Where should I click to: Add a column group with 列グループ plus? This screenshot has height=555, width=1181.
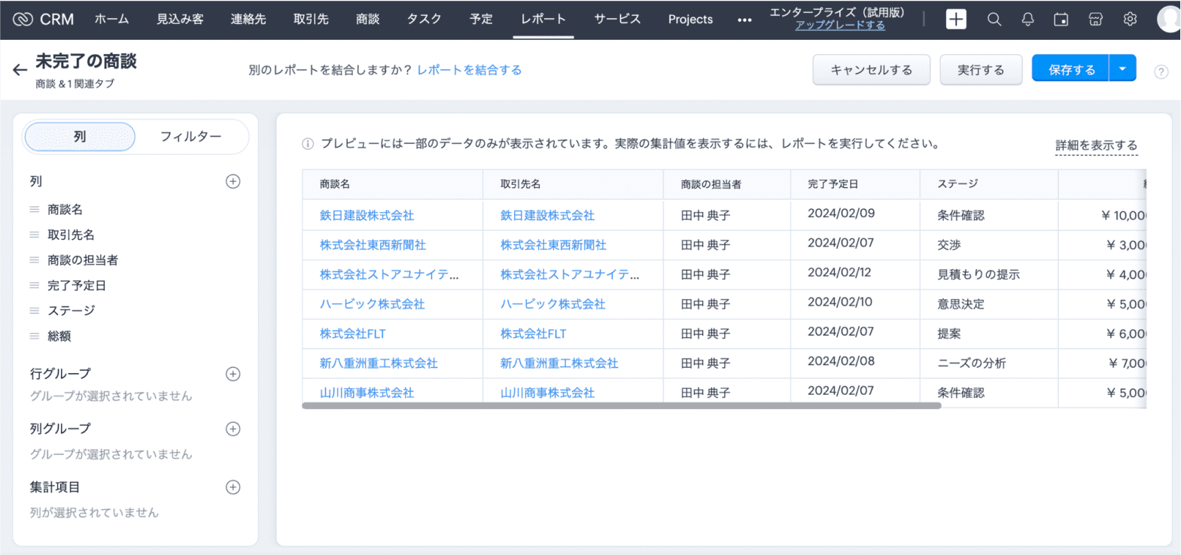[x=233, y=429]
